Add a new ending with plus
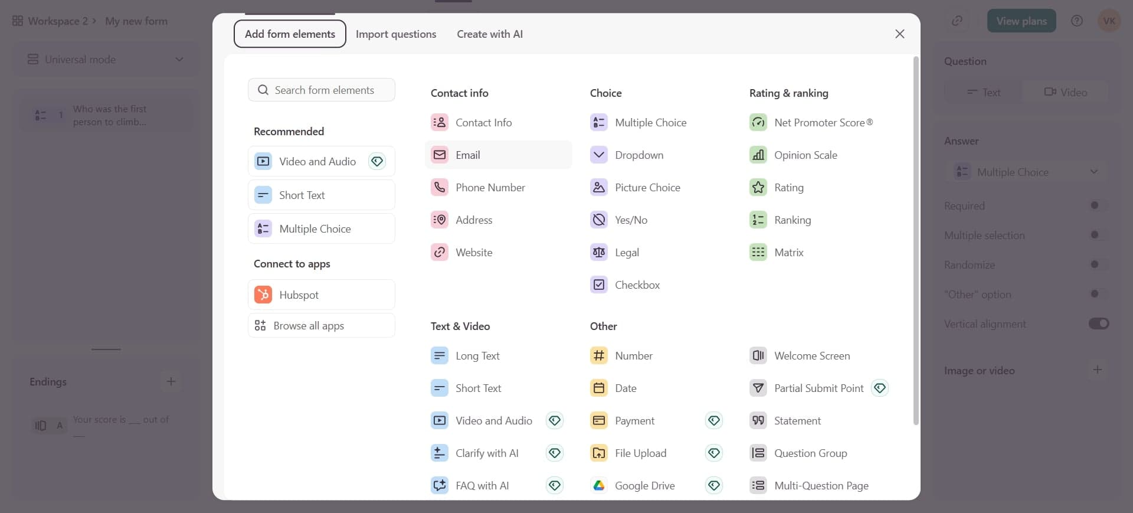Viewport: 1133px width, 513px height. (171, 381)
